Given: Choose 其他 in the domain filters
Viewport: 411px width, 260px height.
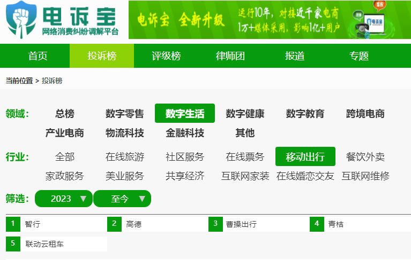Looking at the screenshot, I should (245, 133).
